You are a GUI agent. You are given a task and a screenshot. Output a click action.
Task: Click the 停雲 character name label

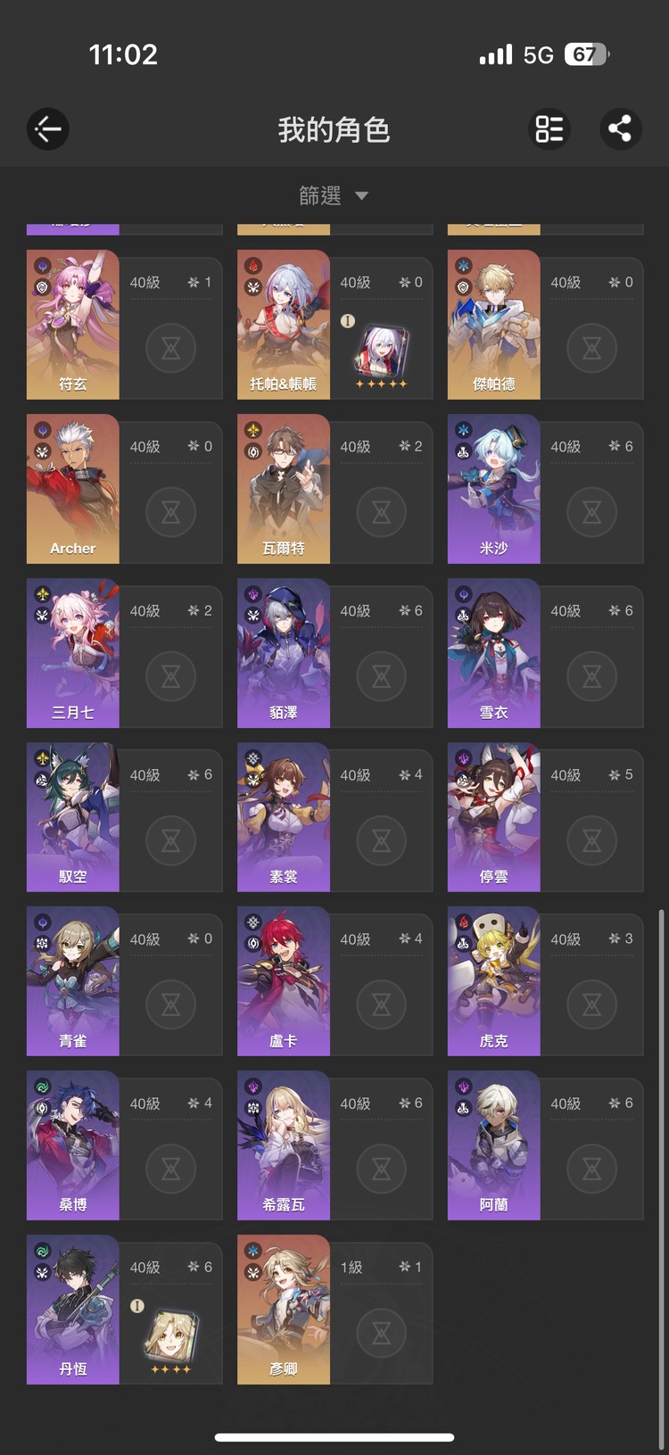point(494,877)
